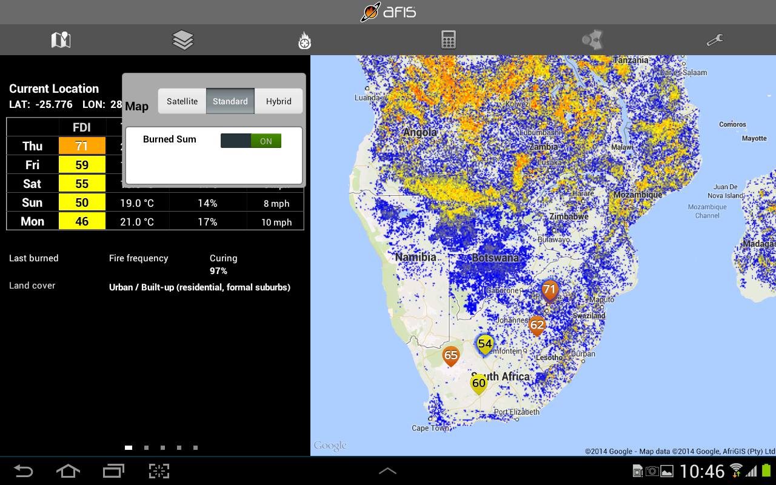Viewport: 776px width, 485px height.
Task: Tap the Android home icon
Action: click(68, 471)
